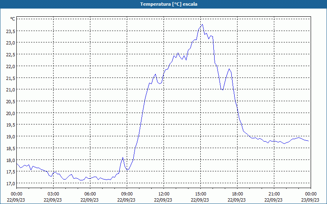This screenshot has width=327, height=204.
Task: Click the Temperatura [°C] escala title bar
Action: point(163,4)
